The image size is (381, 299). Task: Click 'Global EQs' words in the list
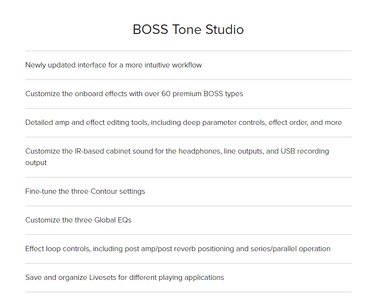pyautogui.click(x=113, y=220)
